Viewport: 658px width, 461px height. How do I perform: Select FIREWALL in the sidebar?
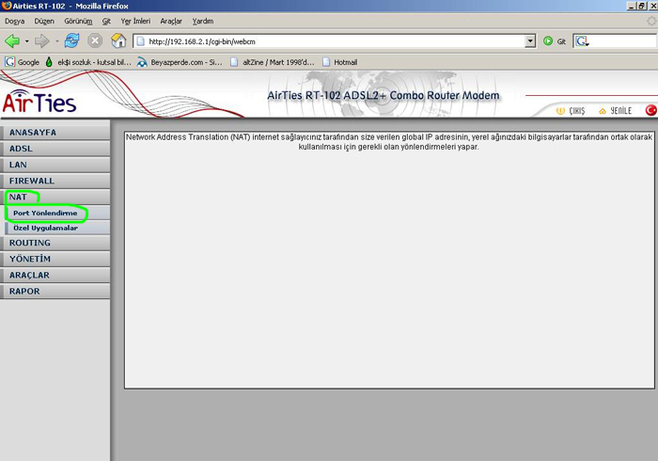click(55, 181)
